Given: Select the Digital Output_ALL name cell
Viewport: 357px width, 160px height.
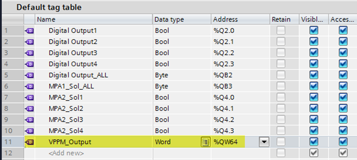Looking at the screenshot, I should click(x=94, y=75).
